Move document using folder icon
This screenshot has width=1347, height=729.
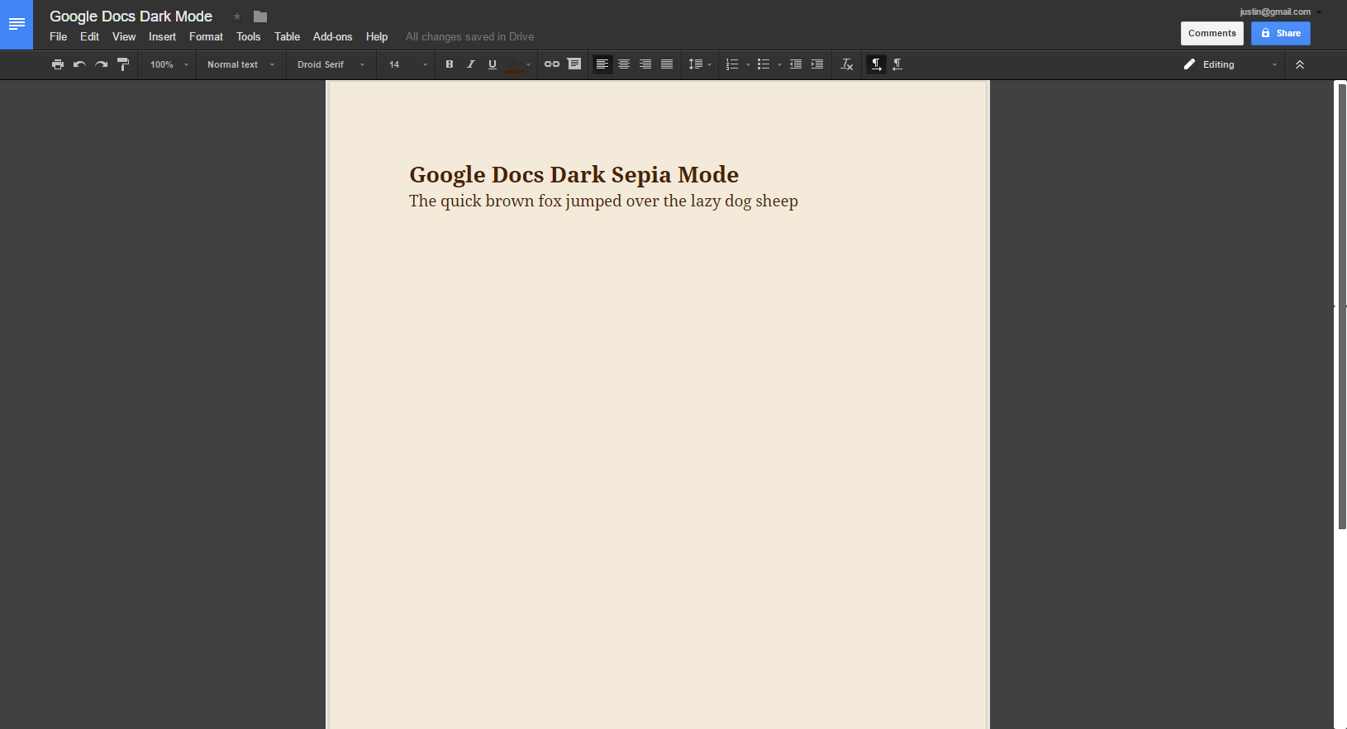coord(260,17)
